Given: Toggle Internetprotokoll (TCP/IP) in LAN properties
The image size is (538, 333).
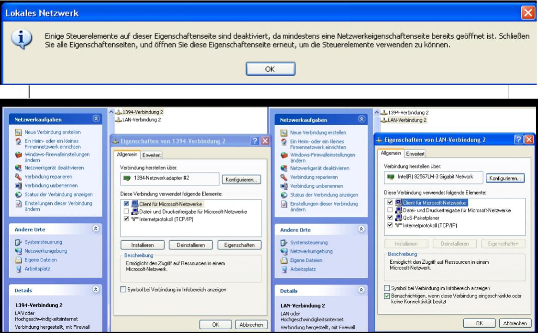Looking at the screenshot, I should coord(390,225).
